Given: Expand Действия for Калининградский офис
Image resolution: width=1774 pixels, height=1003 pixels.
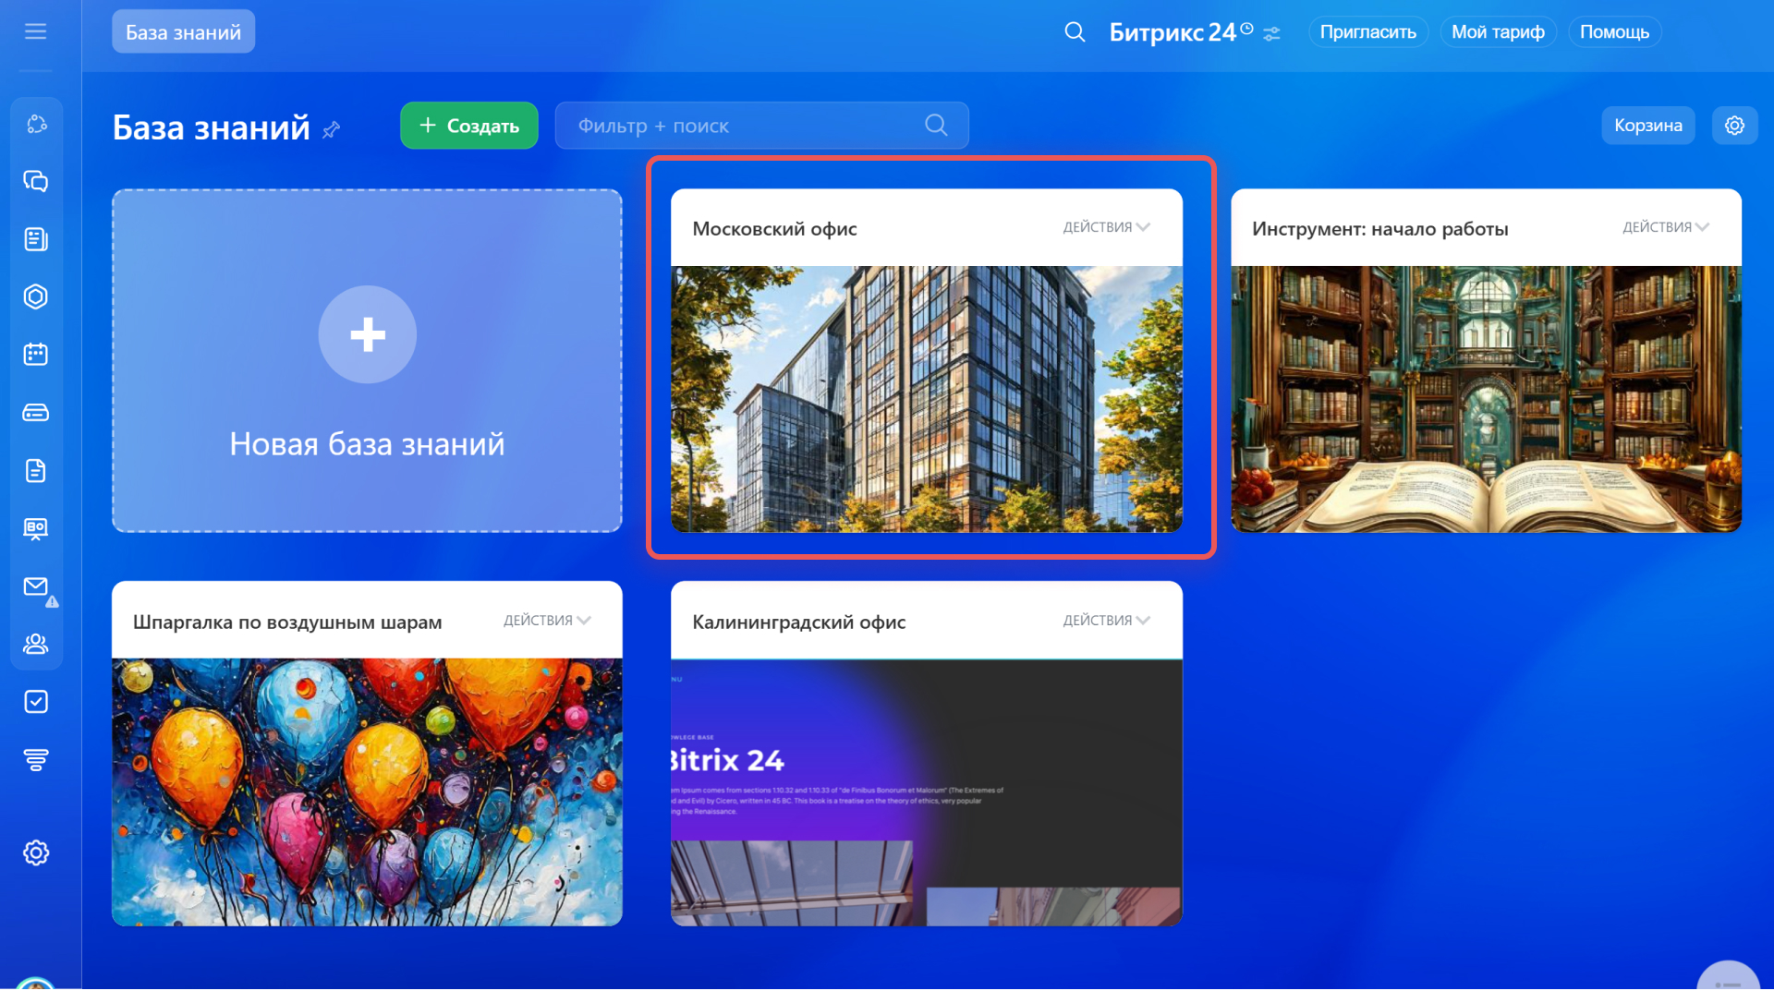Looking at the screenshot, I should pos(1106,621).
